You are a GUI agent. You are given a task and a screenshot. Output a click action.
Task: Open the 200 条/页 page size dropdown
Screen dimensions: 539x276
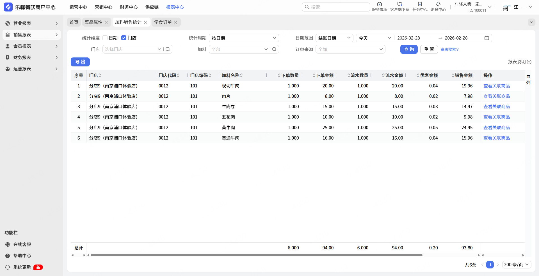click(x=516, y=265)
